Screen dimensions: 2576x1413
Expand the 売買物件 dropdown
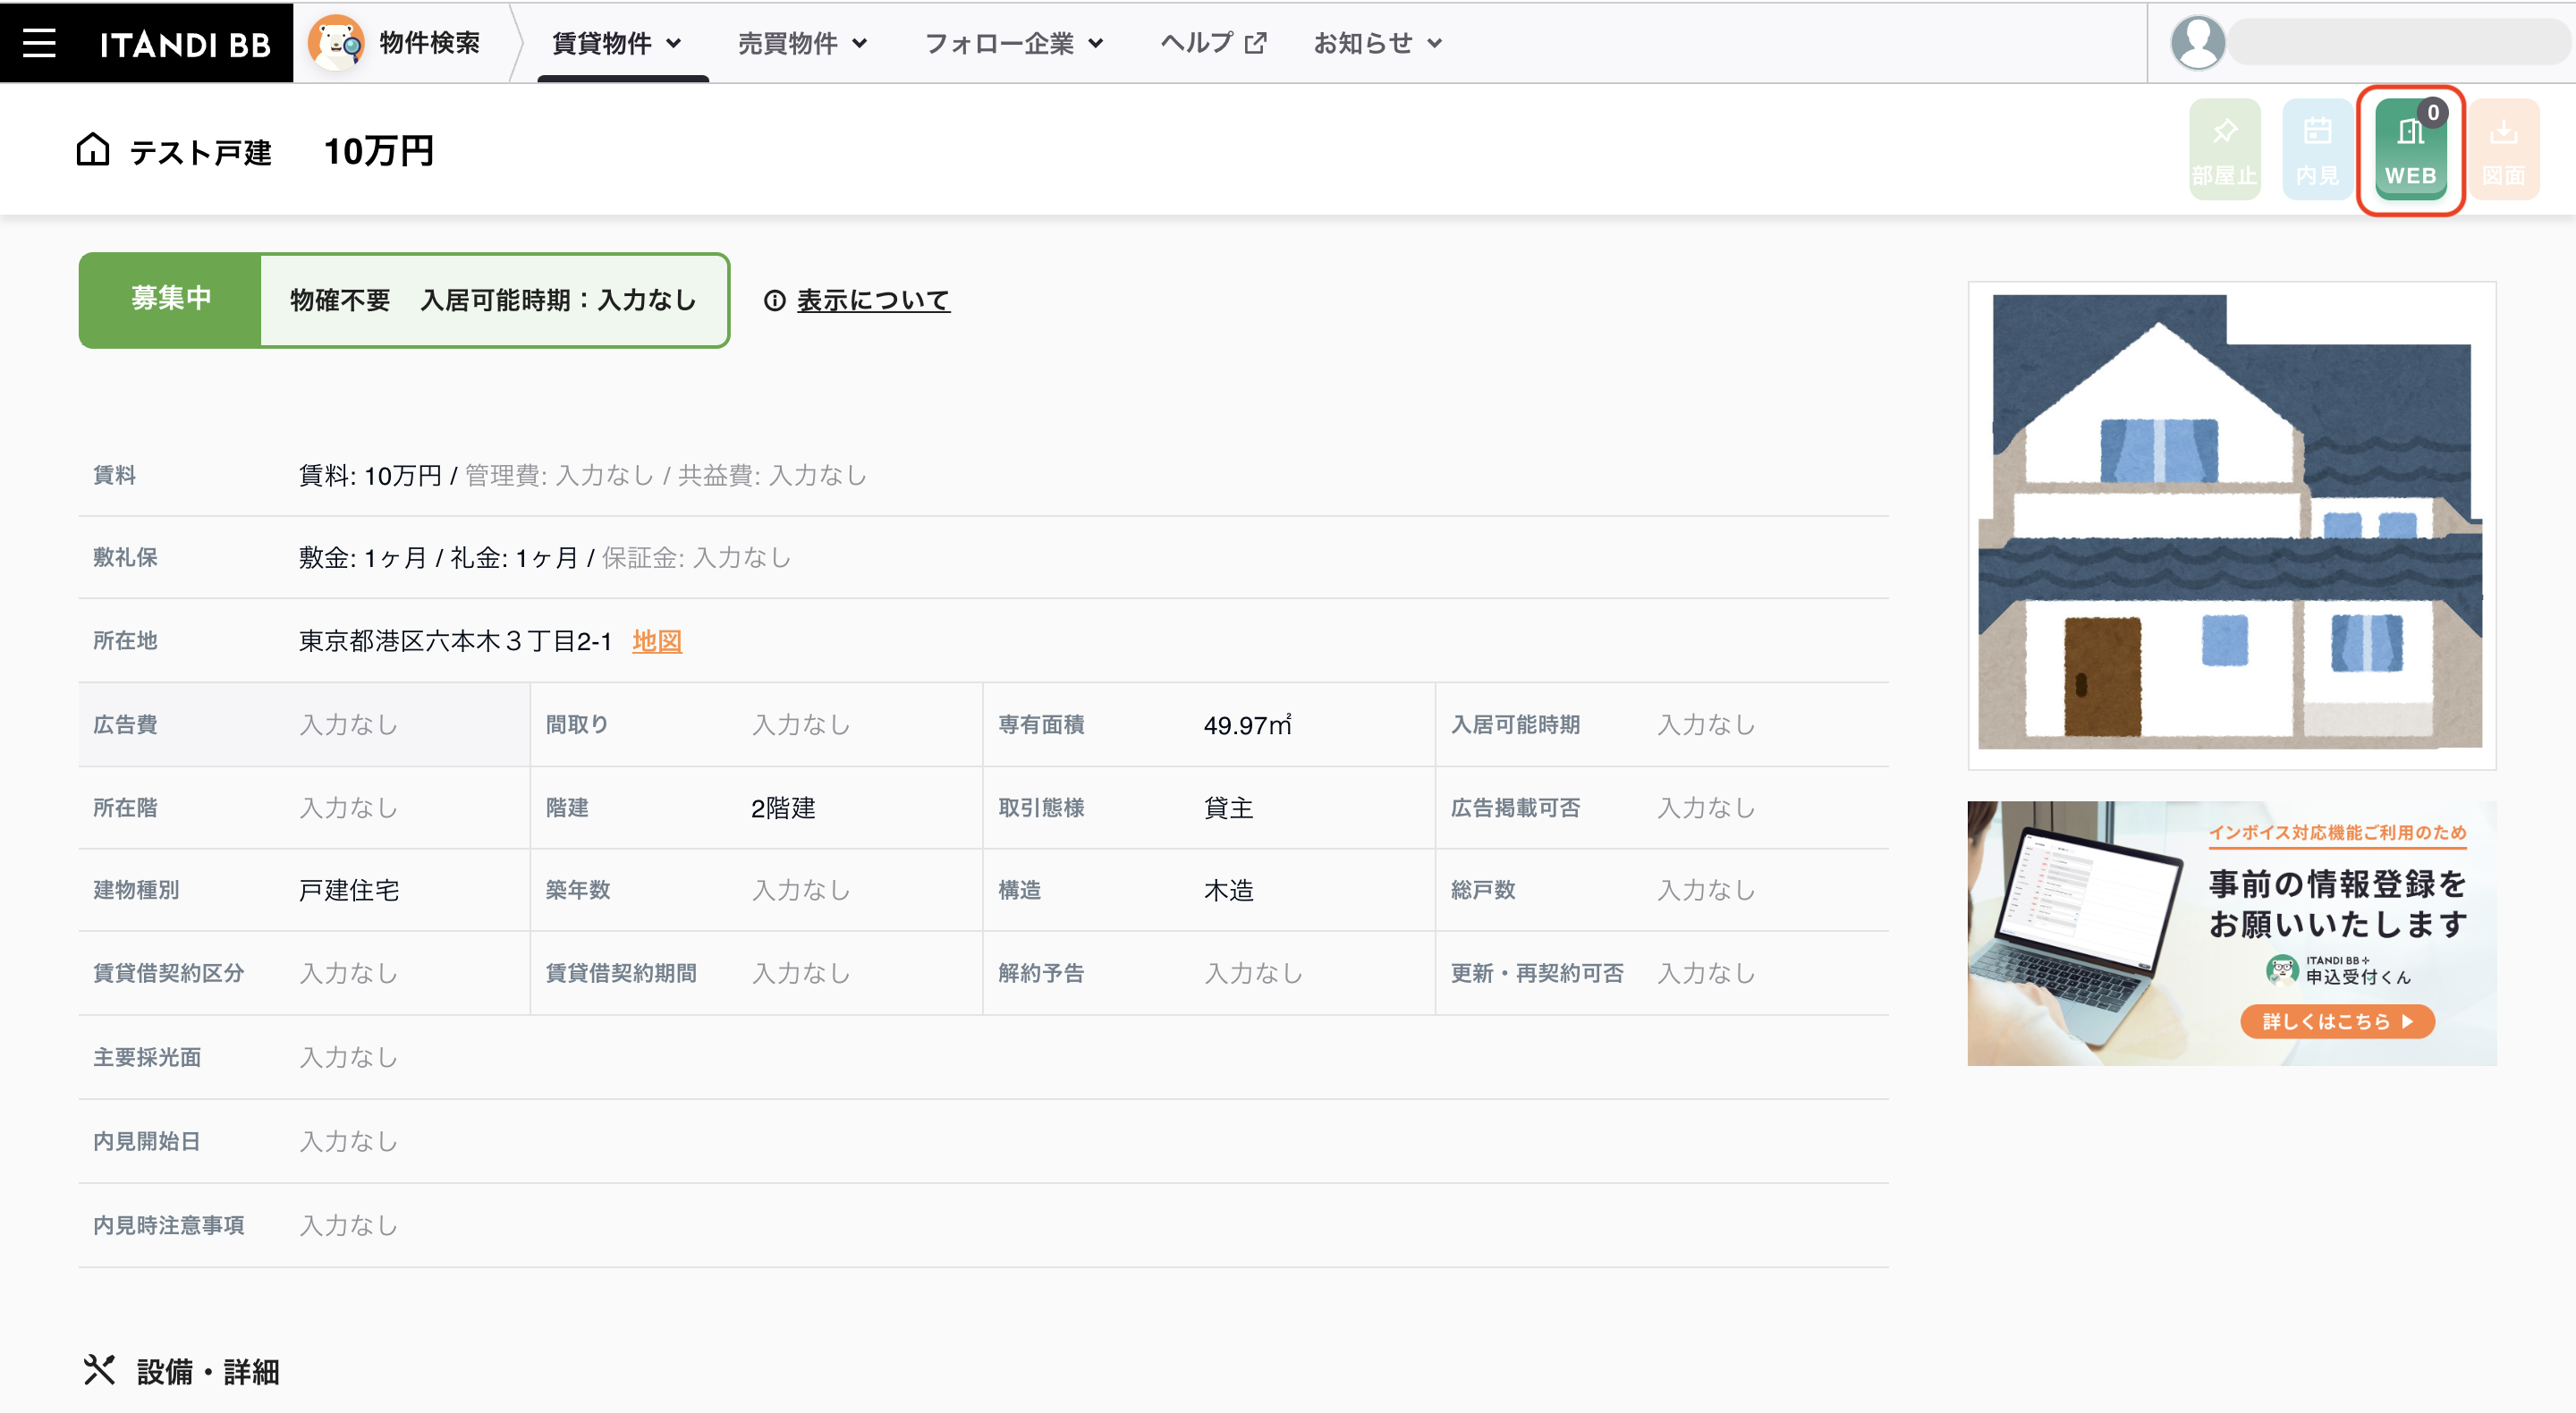(803, 43)
